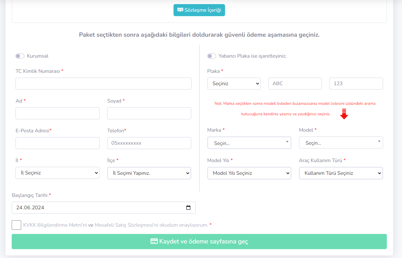
Task: Click the red down arrow icon
Action: [x=344, y=114]
